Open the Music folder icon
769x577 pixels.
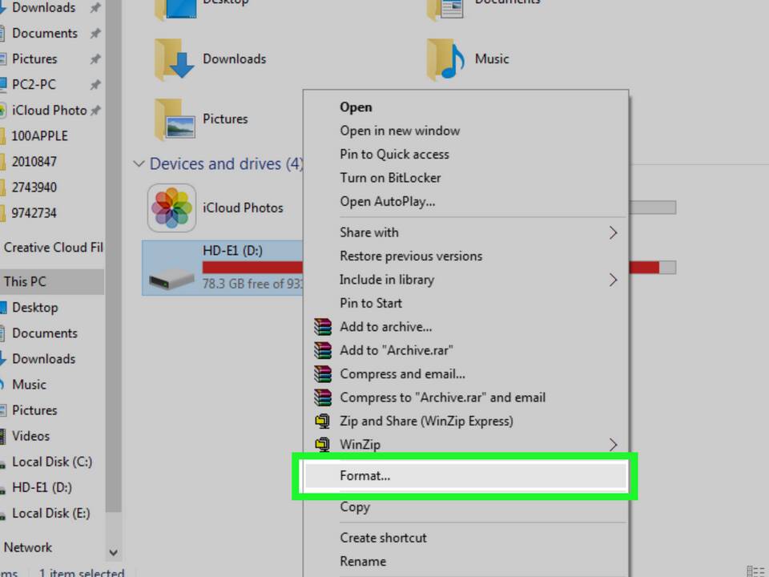[445, 59]
